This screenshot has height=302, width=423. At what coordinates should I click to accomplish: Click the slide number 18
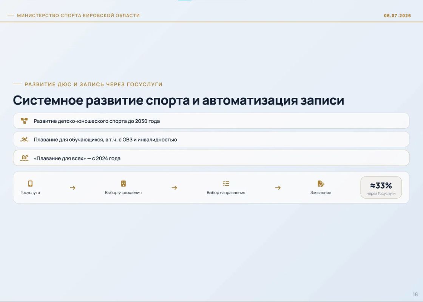[x=415, y=294]
